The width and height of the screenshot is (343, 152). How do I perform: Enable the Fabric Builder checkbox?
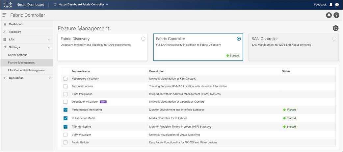[x=66, y=142]
